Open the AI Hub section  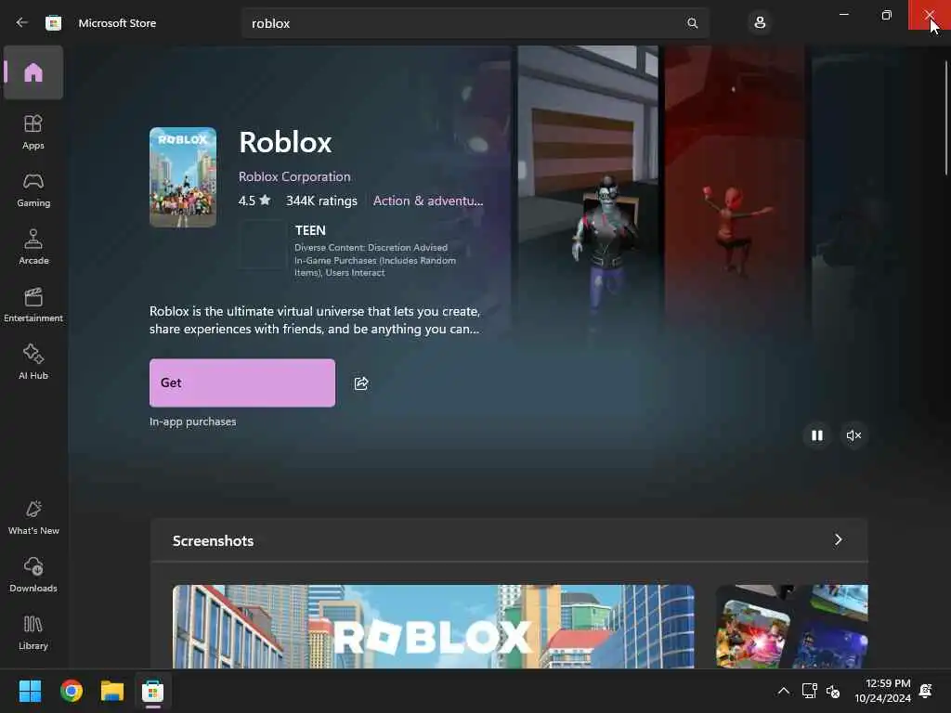click(33, 362)
